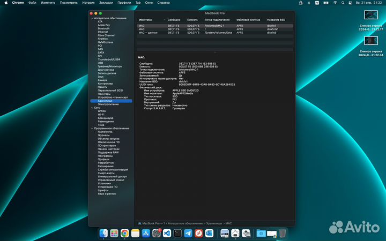Open Spotlight search magnifier
The height and width of the screenshot is (241, 386).
click(x=343, y=3)
